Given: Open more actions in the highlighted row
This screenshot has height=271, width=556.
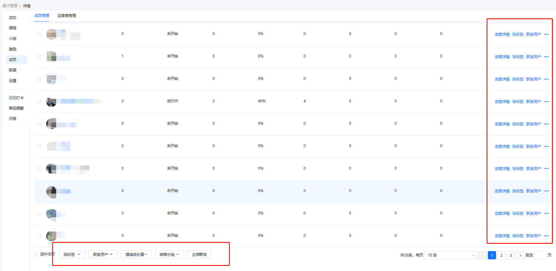Looking at the screenshot, I should pyautogui.click(x=546, y=191).
